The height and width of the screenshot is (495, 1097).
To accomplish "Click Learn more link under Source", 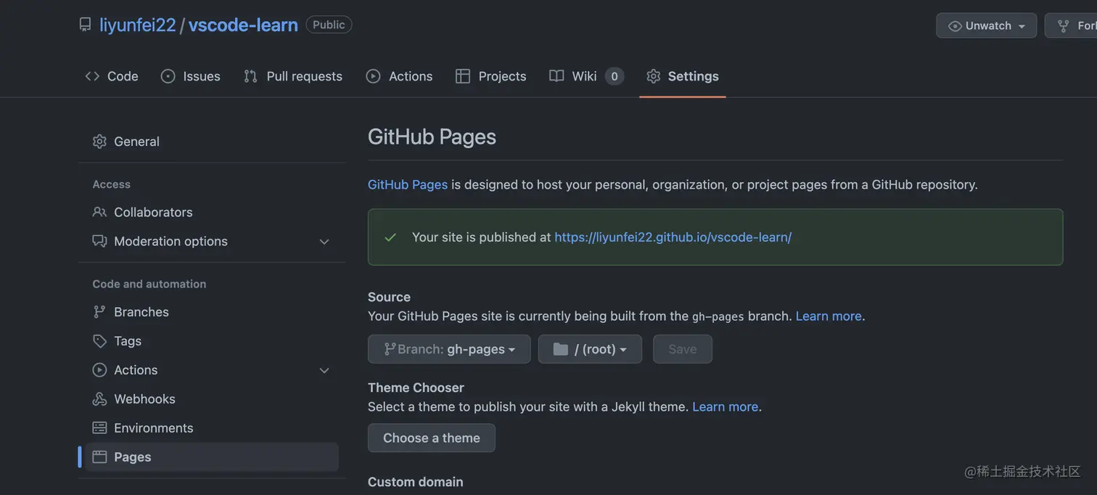I will [829, 316].
